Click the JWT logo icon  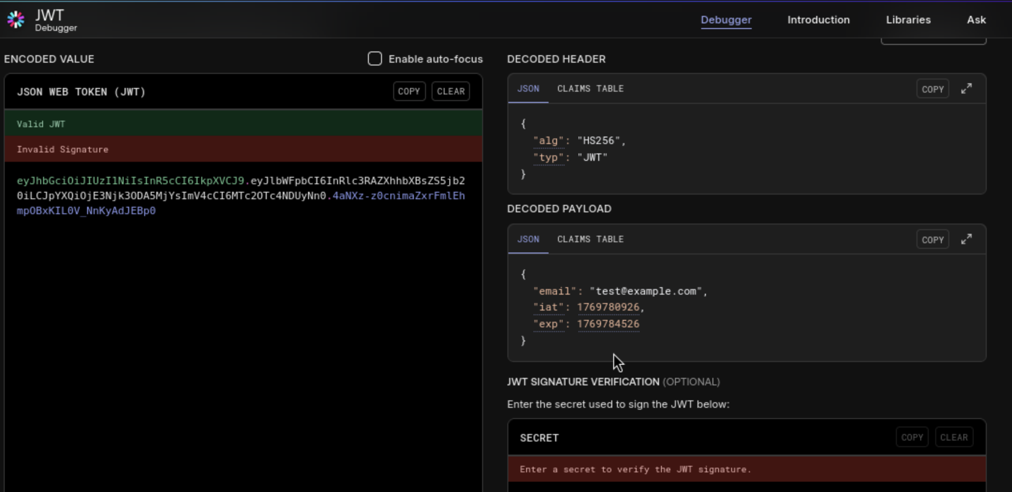16,20
